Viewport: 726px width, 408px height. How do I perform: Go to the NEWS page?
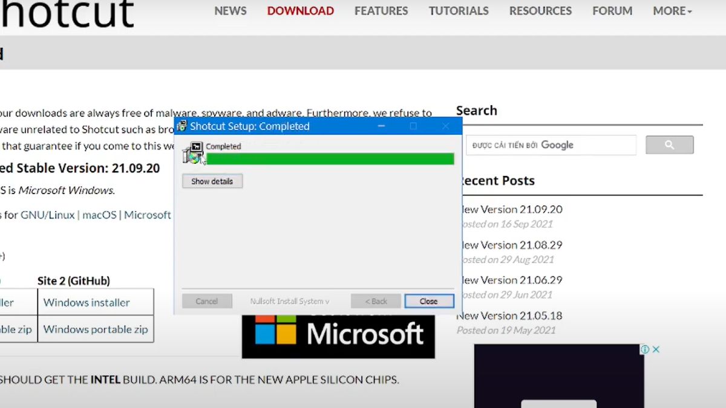[x=231, y=11]
